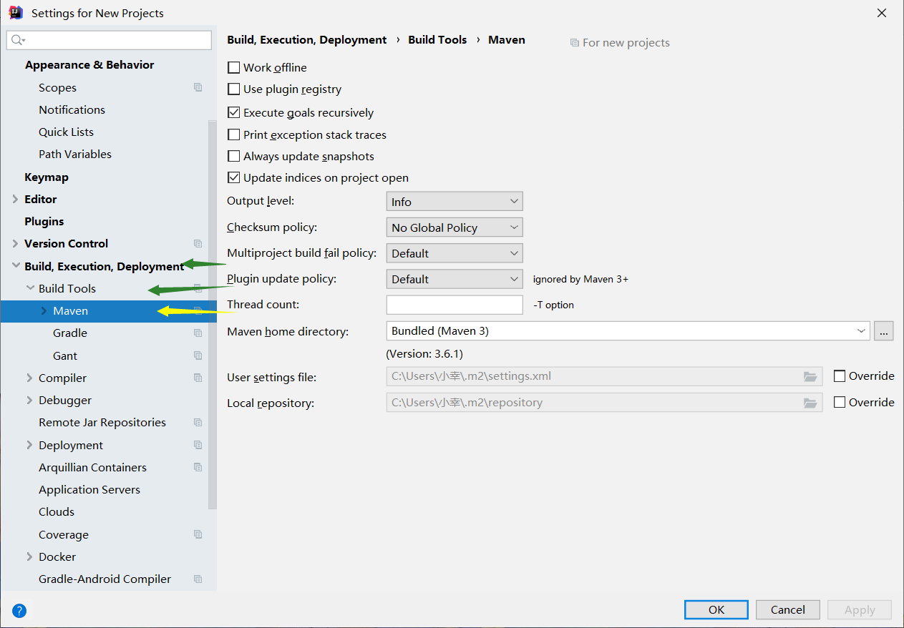904x628 pixels.
Task: Open the Plugins settings page
Action: pyautogui.click(x=44, y=221)
